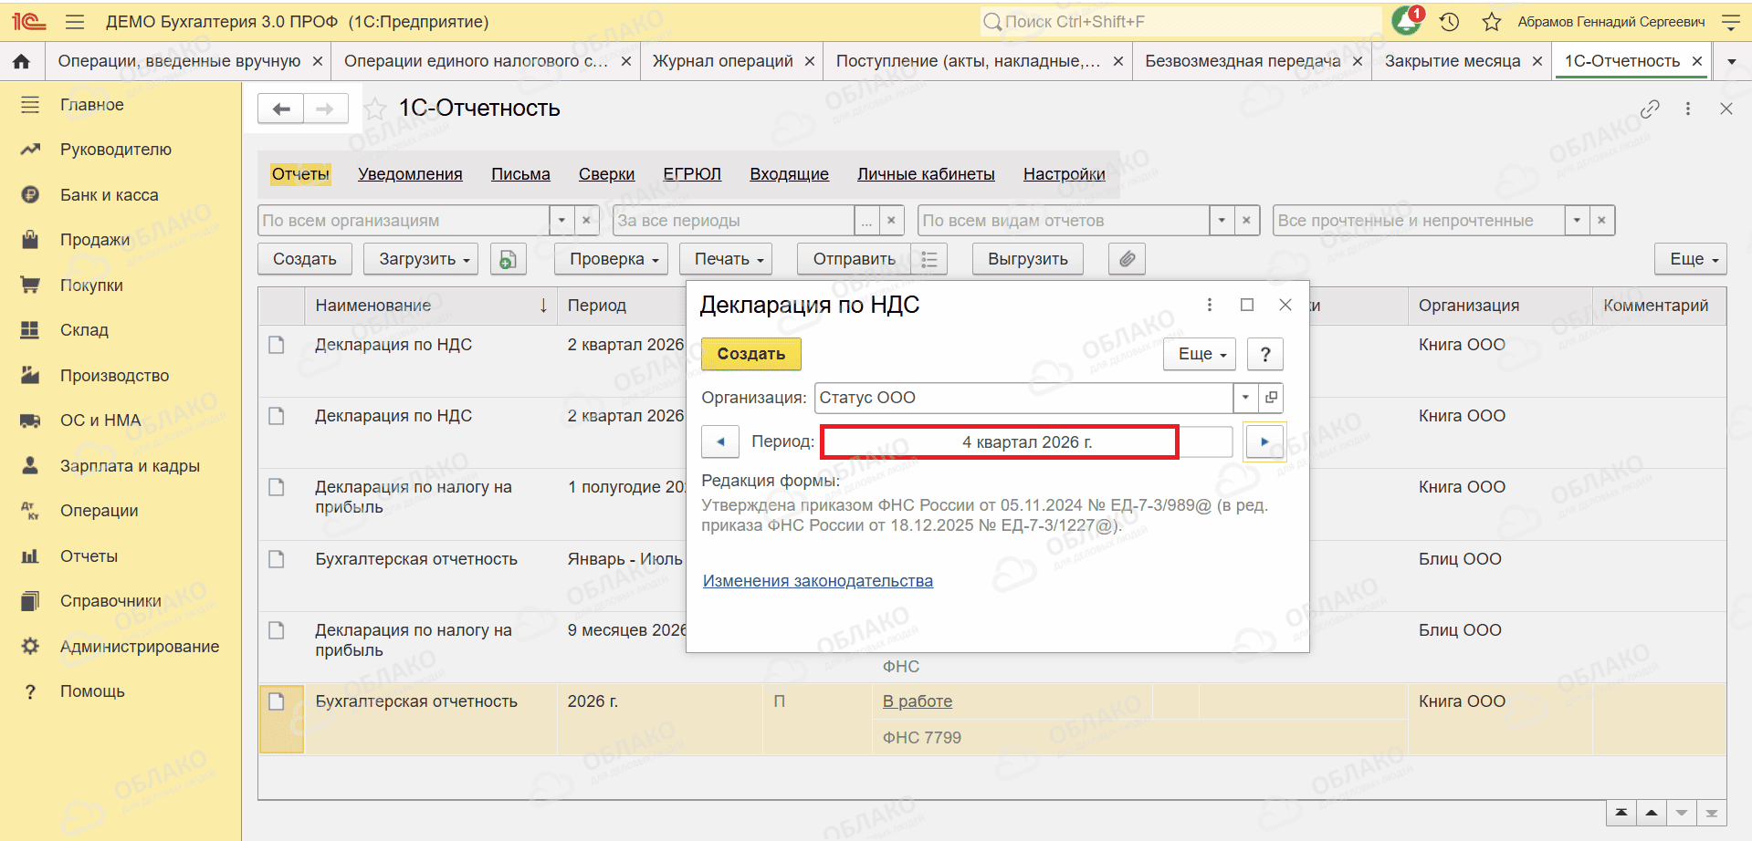Open the Изменения законодательства link
The width and height of the screenshot is (1752, 841).
818,581
